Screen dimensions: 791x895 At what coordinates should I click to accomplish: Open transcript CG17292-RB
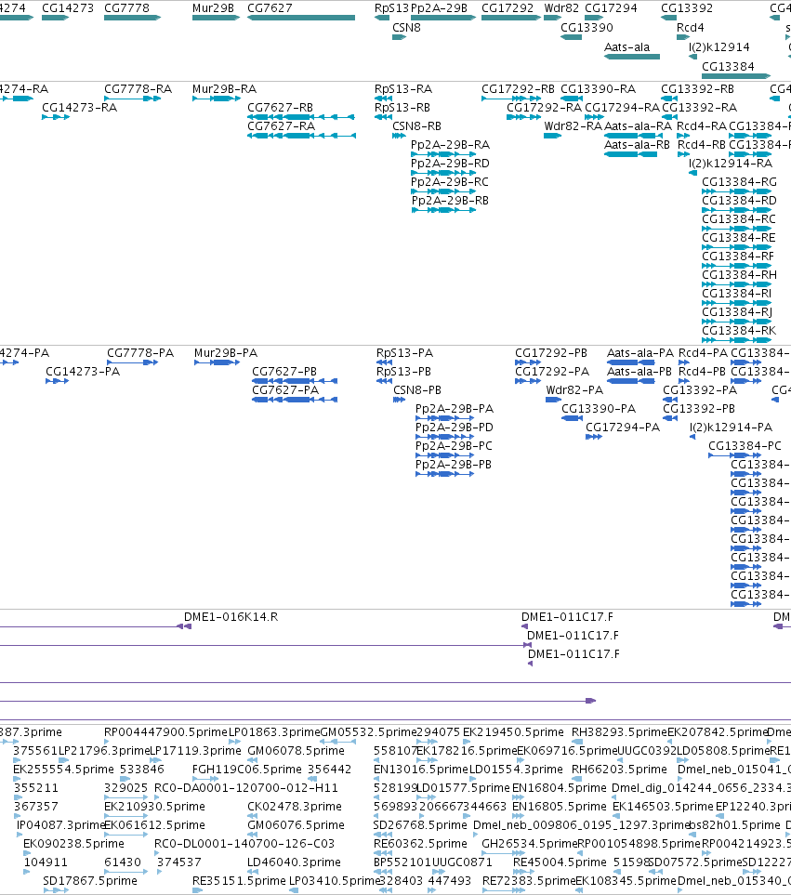click(518, 89)
